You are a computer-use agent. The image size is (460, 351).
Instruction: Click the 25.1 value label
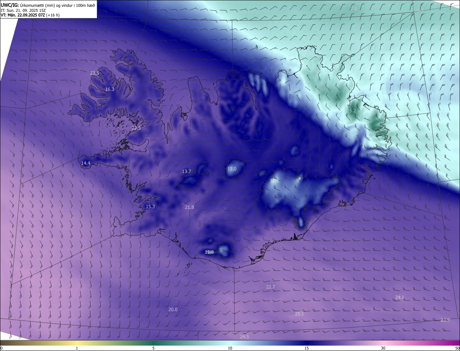click(x=299, y=314)
